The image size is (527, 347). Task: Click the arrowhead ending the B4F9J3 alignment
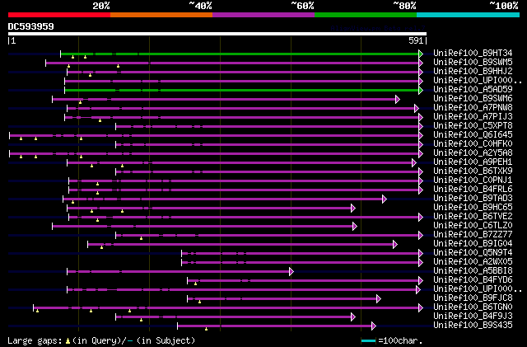(353, 317)
